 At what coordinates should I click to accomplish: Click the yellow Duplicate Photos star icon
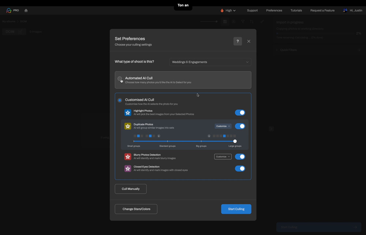[x=128, y=126]
